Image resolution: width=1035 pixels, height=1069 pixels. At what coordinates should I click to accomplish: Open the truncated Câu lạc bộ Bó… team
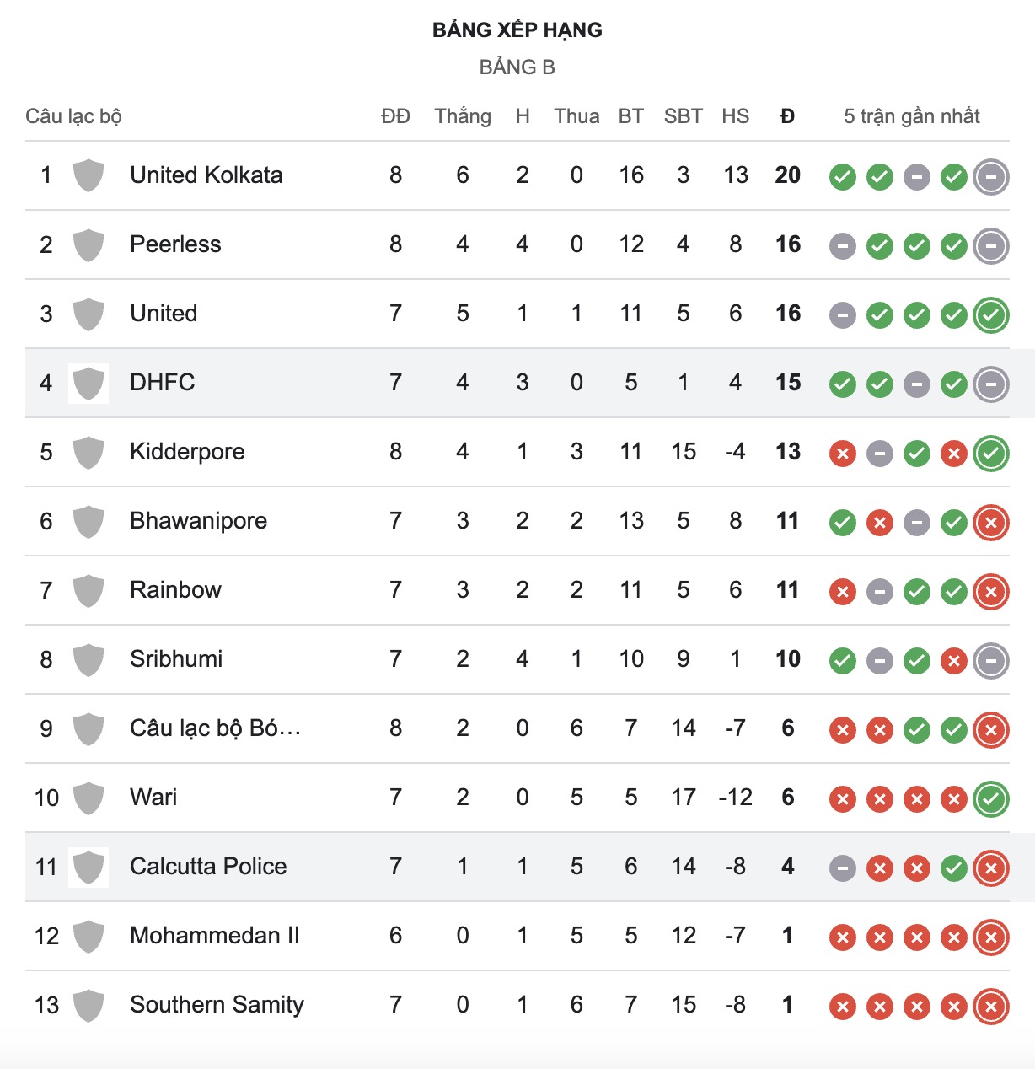pyautogui.click(x=215, y=728)
